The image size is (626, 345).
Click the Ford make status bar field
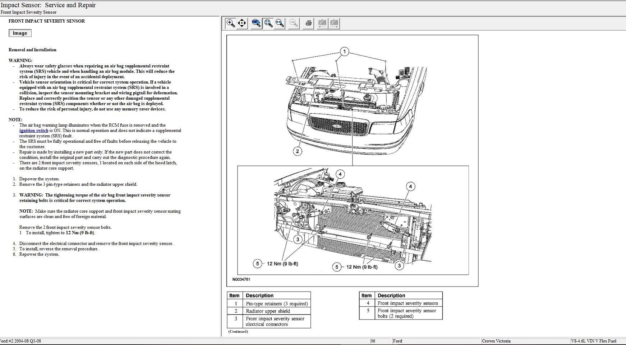click(x=397, y=341)
